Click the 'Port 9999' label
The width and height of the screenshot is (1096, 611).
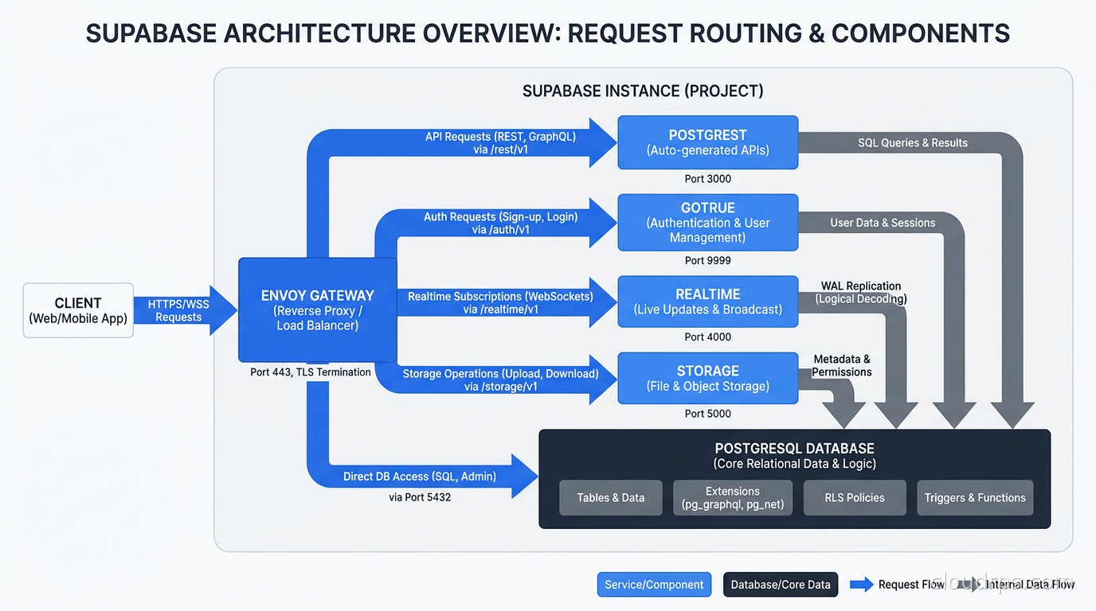tap(707, 260)
